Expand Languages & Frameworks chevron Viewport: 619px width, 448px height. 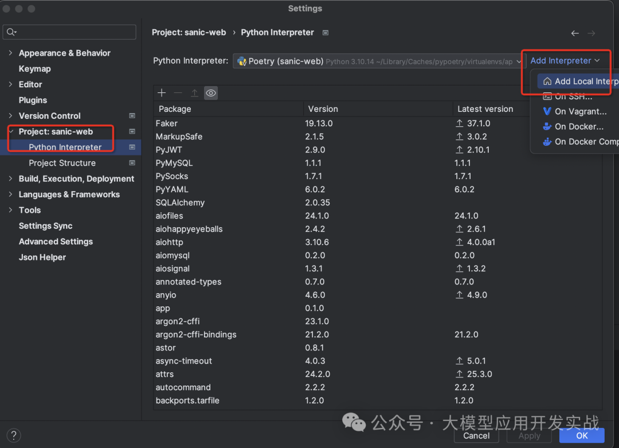11,194
